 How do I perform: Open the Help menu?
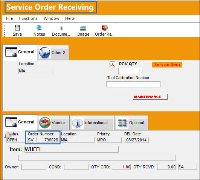[70, 18]
